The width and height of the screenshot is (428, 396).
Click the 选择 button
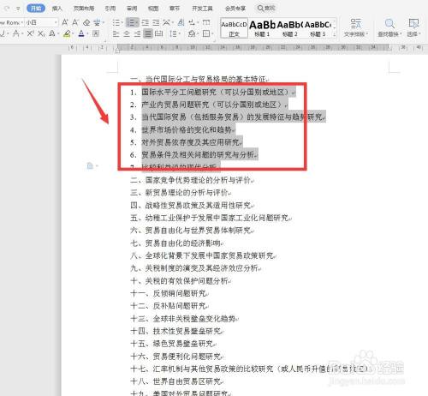(x=413, y=28)
